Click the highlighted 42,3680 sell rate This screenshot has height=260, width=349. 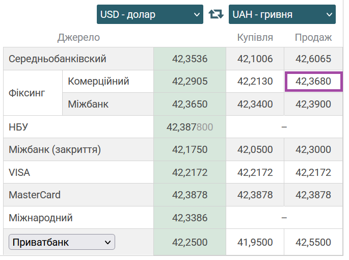[x=313, y=82]
